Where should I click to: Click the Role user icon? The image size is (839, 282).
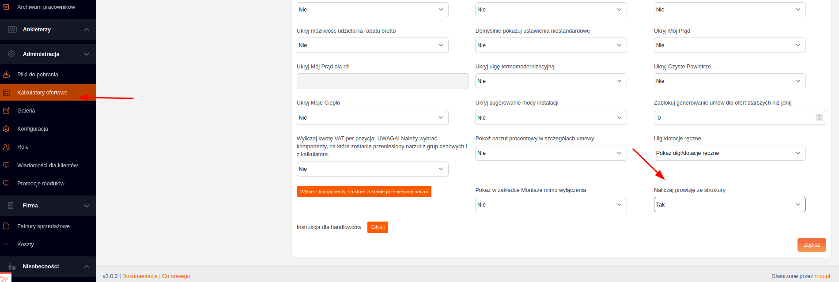point(6,147)
